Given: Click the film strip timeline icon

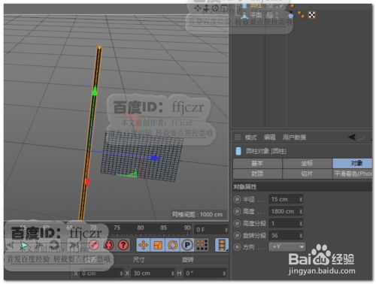Looking at the screenshot, I should click(x=222, y=245).
